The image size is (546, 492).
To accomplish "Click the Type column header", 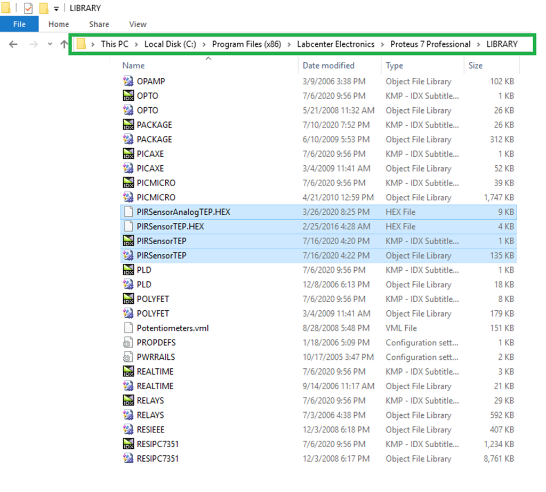I will pos(395,66).
